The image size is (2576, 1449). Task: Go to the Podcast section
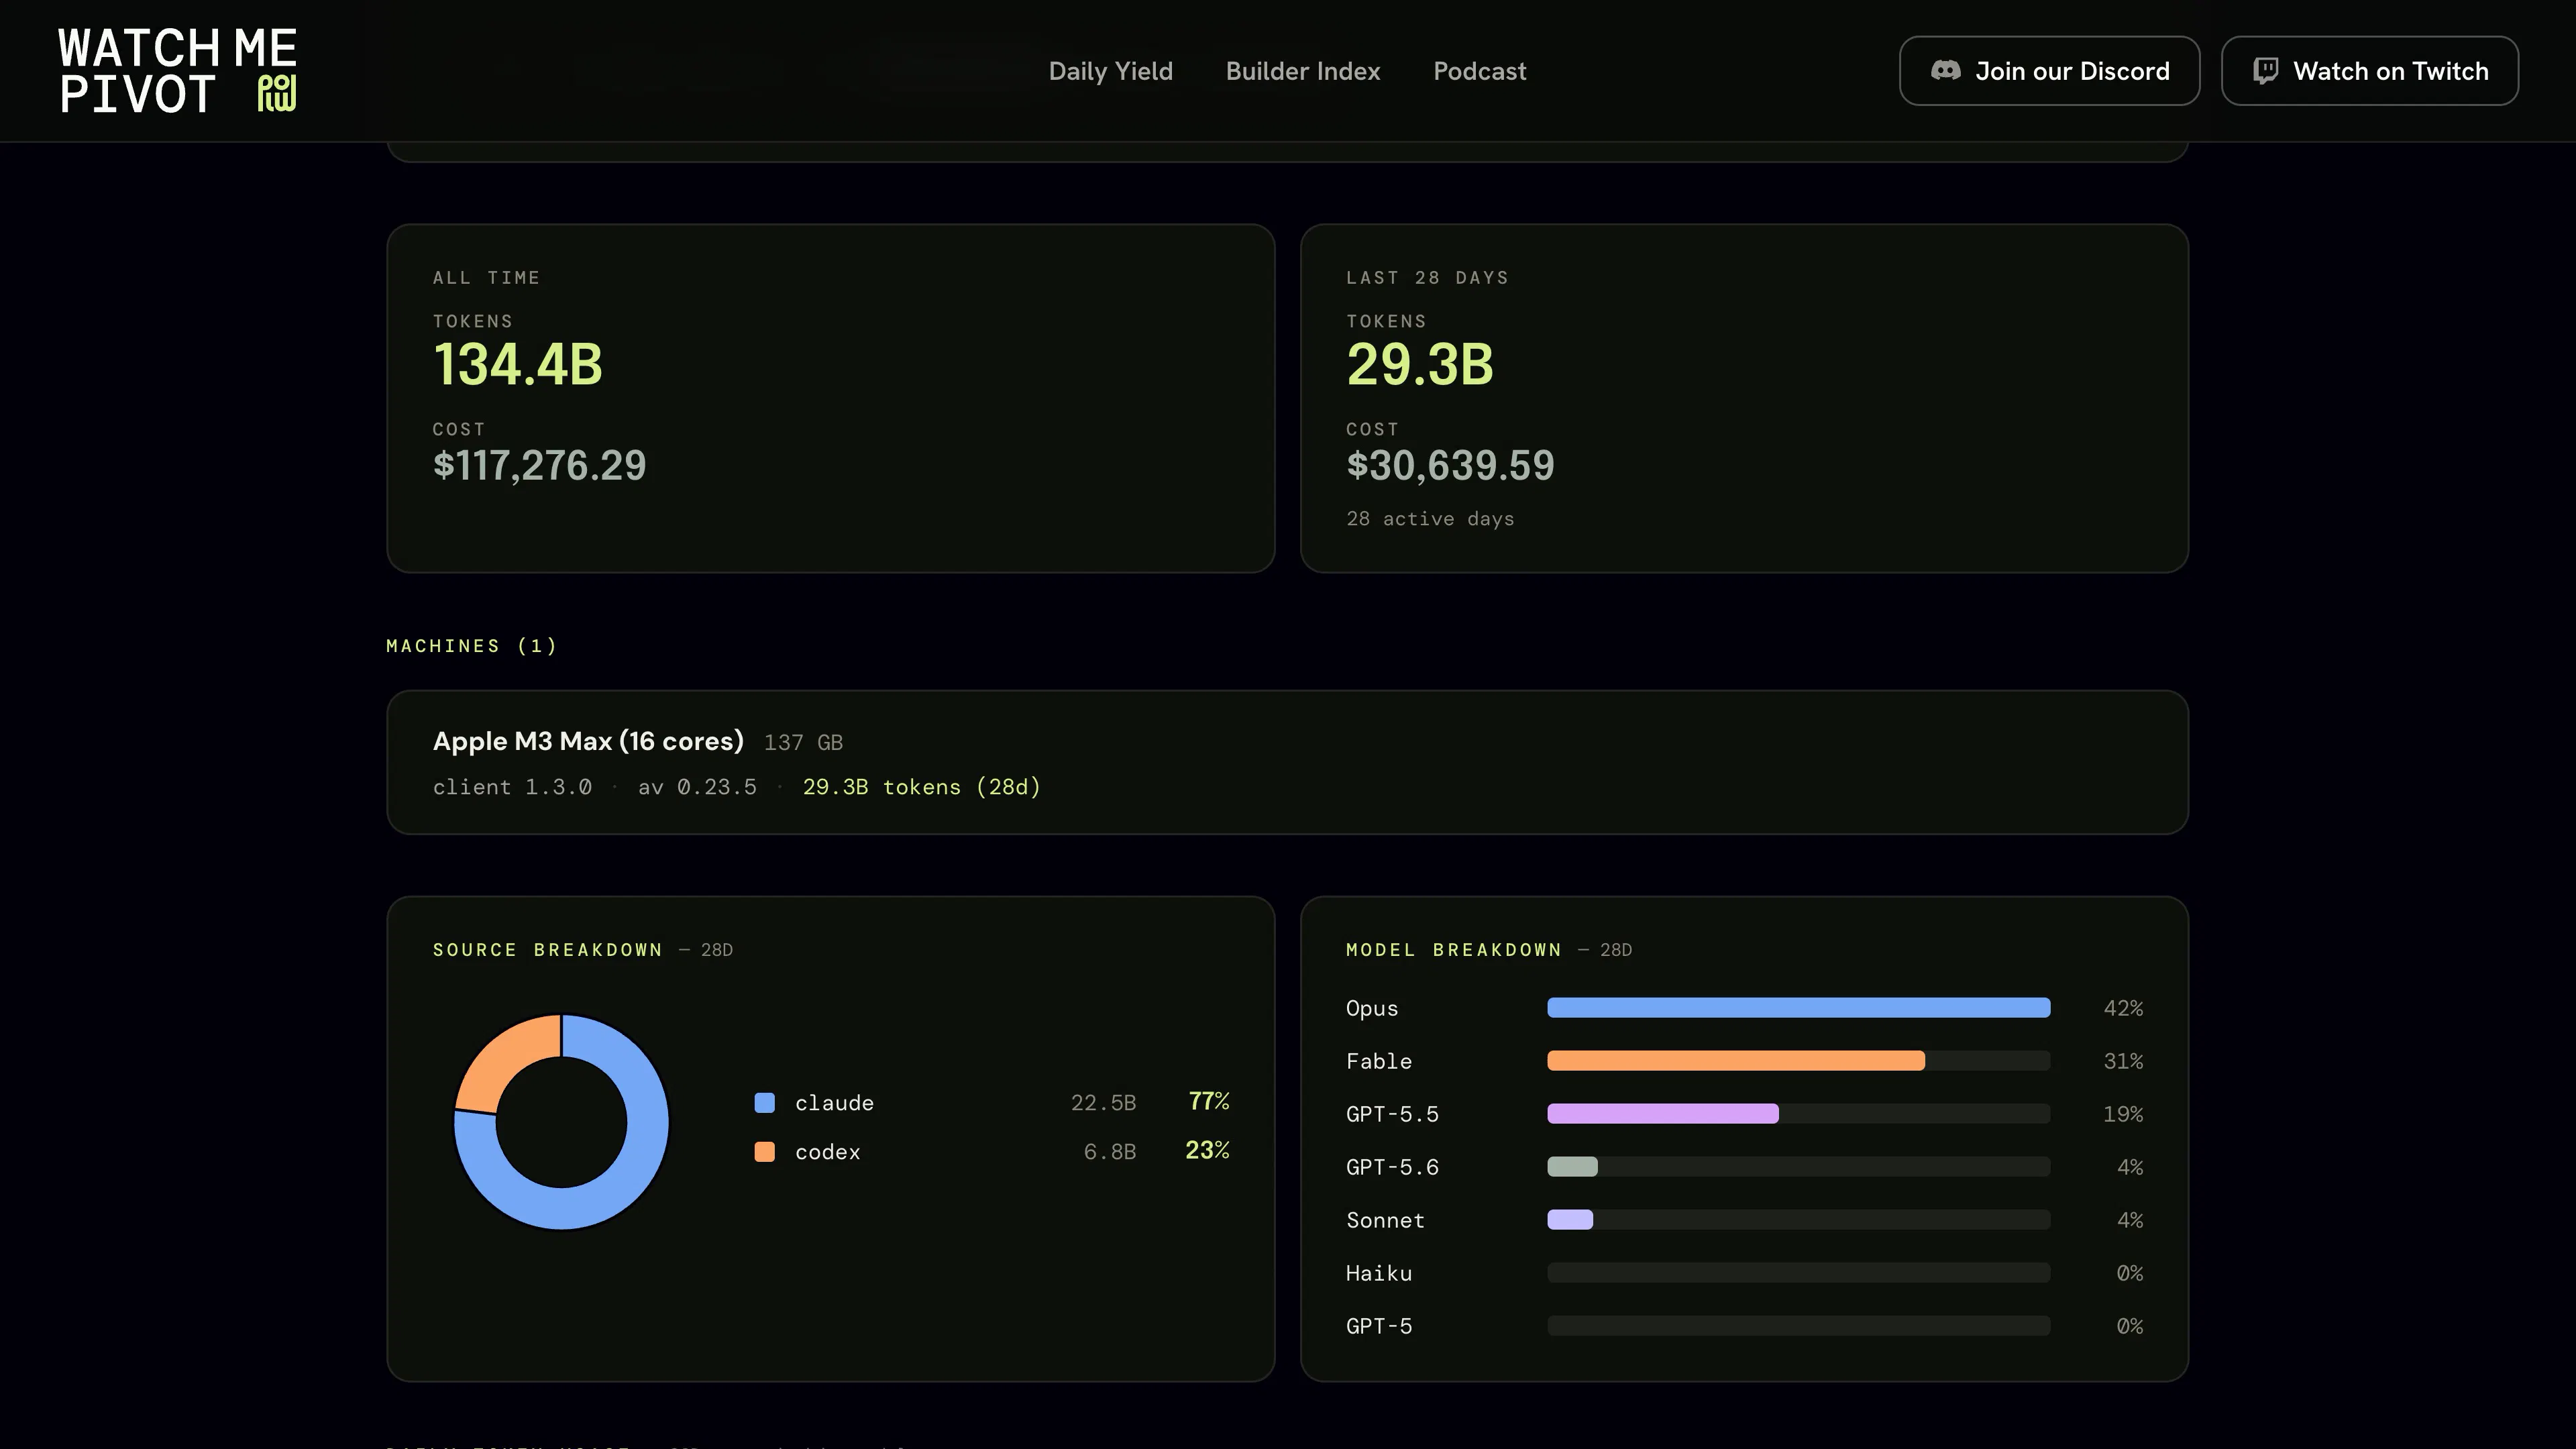(x=1479, y=71)
